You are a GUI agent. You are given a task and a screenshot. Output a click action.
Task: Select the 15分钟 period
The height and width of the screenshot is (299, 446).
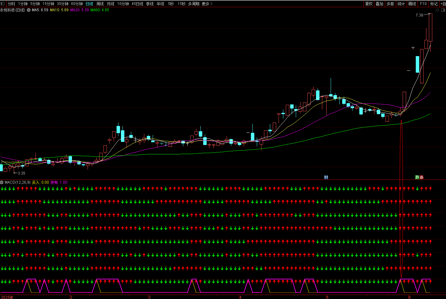(x=48, y=4)
